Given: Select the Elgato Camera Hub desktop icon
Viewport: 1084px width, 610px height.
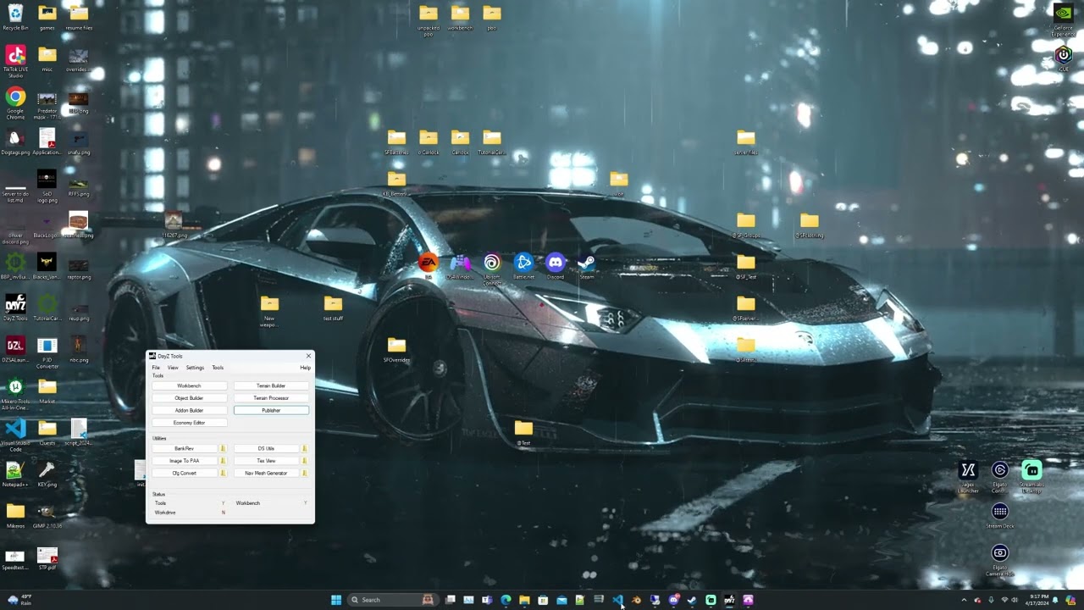Looking at the screenshot, I should coord(1000,559).
